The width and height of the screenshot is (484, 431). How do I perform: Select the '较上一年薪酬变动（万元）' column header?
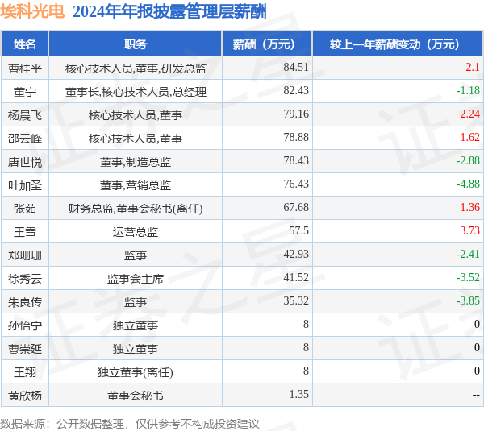[398, 44]
